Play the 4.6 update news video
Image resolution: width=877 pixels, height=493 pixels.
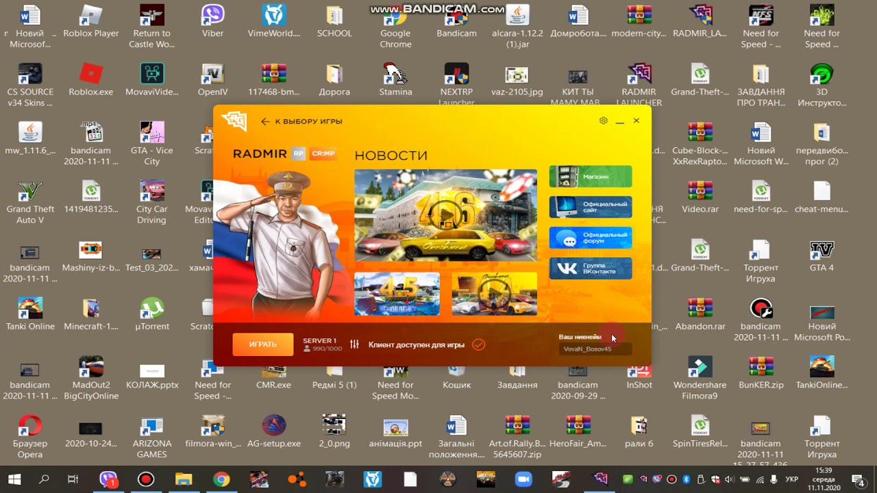pos(446,215)
